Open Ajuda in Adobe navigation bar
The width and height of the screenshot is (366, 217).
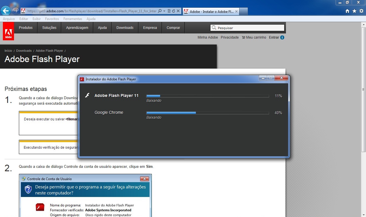coord(102,28)
